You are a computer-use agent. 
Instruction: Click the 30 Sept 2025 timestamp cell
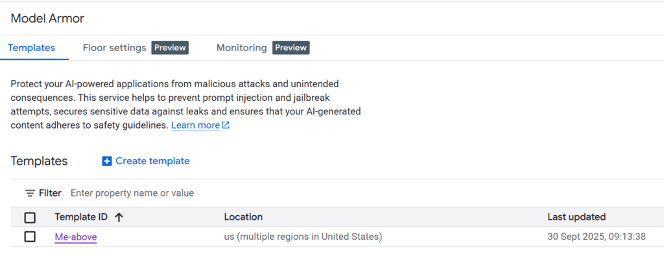point(597,237)
